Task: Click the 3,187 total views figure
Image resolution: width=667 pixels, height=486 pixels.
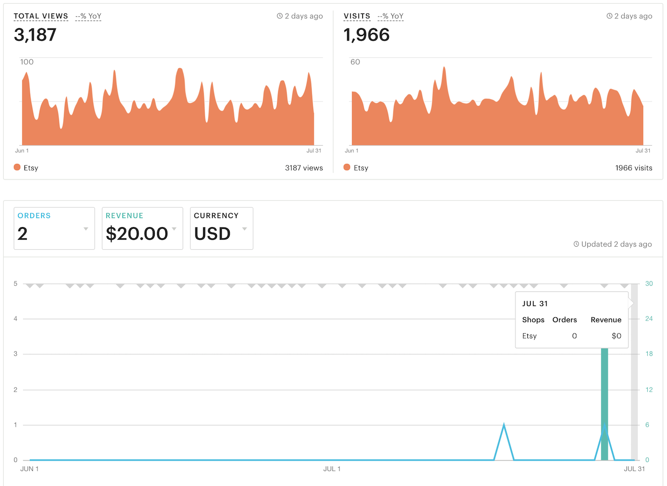Action: pyautogui.click(x=35, y=35)
